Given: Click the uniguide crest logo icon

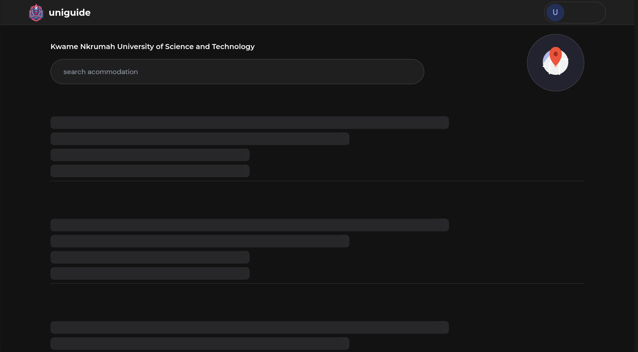Looking at the screenshot, I should (36, 13).
